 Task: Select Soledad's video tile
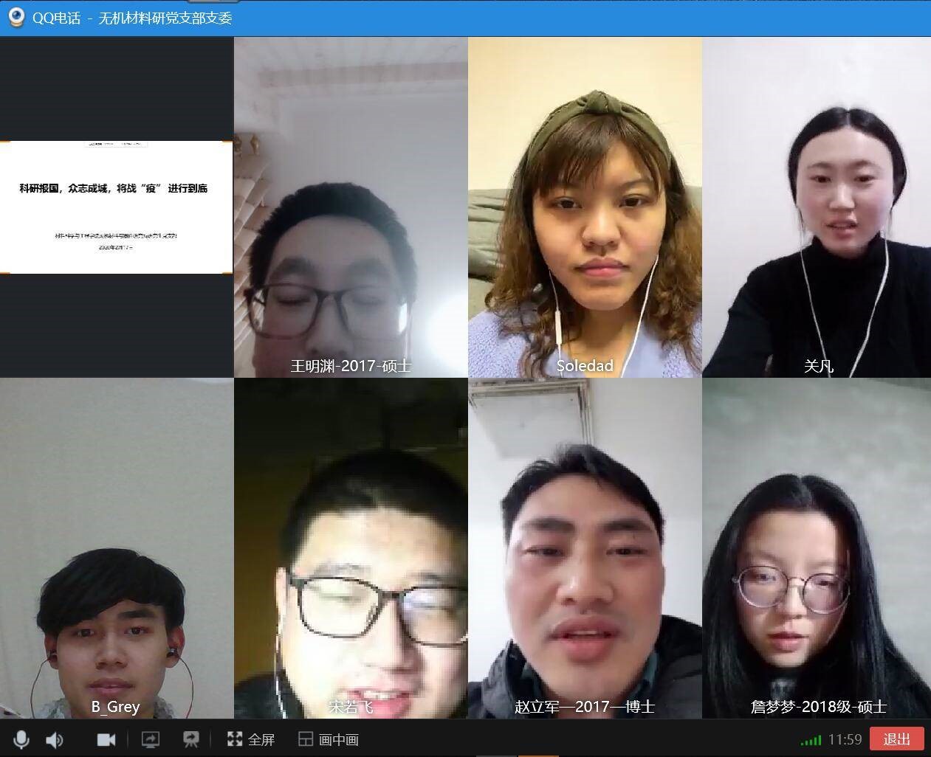(585, 207)
